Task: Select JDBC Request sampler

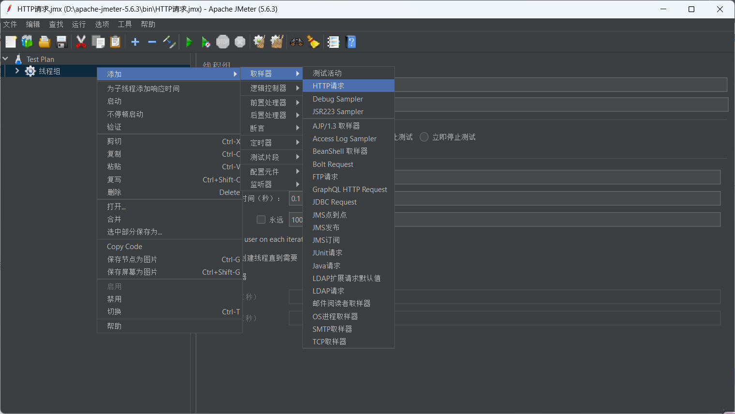Action: coord(348,202)
